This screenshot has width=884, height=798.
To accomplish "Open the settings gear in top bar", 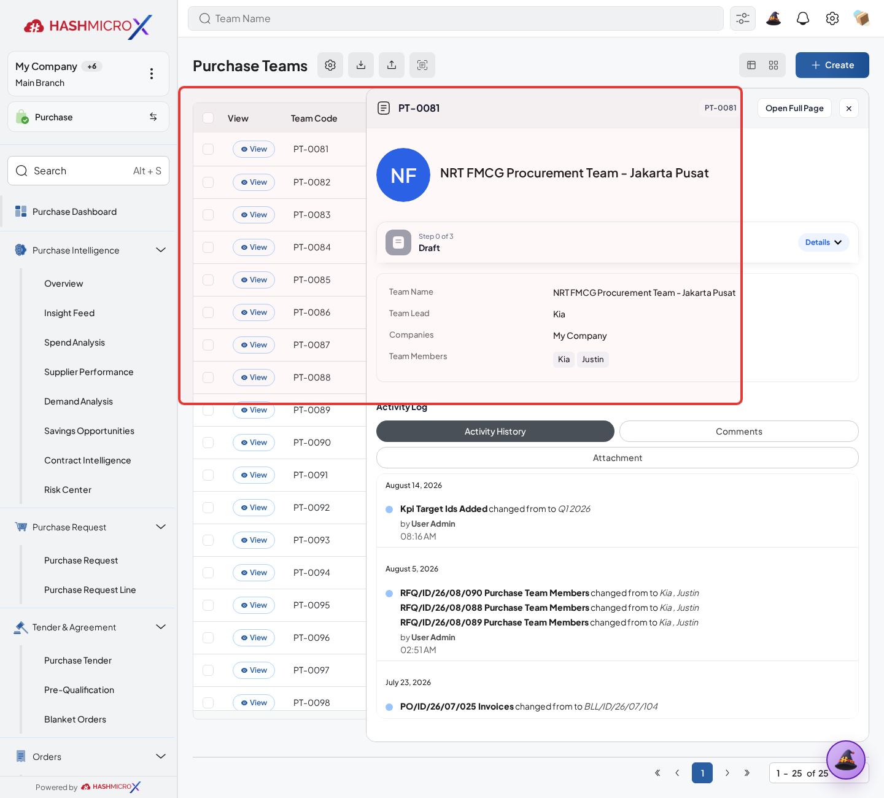I will tap(832, 18).
